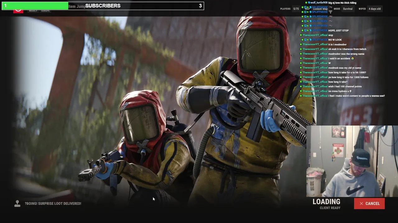The image size is (398, 223).
Task: Click the '4 days old' wiped value
Action: pos(375,9)
